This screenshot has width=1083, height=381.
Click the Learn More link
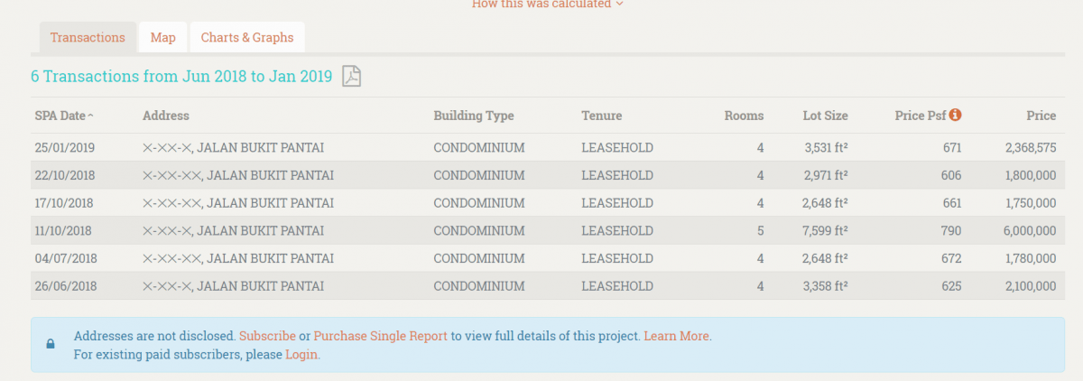coord(676,336)
